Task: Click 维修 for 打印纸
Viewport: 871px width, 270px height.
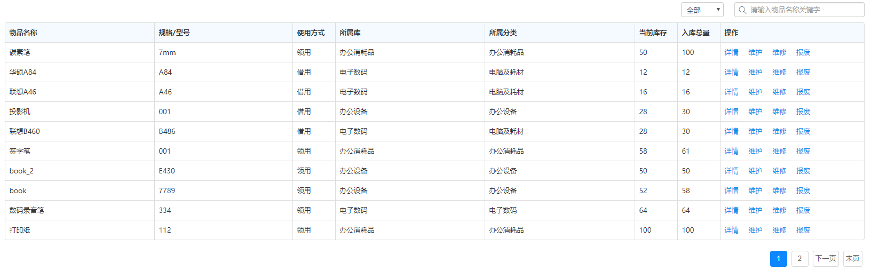Action: tap(779, 230)
